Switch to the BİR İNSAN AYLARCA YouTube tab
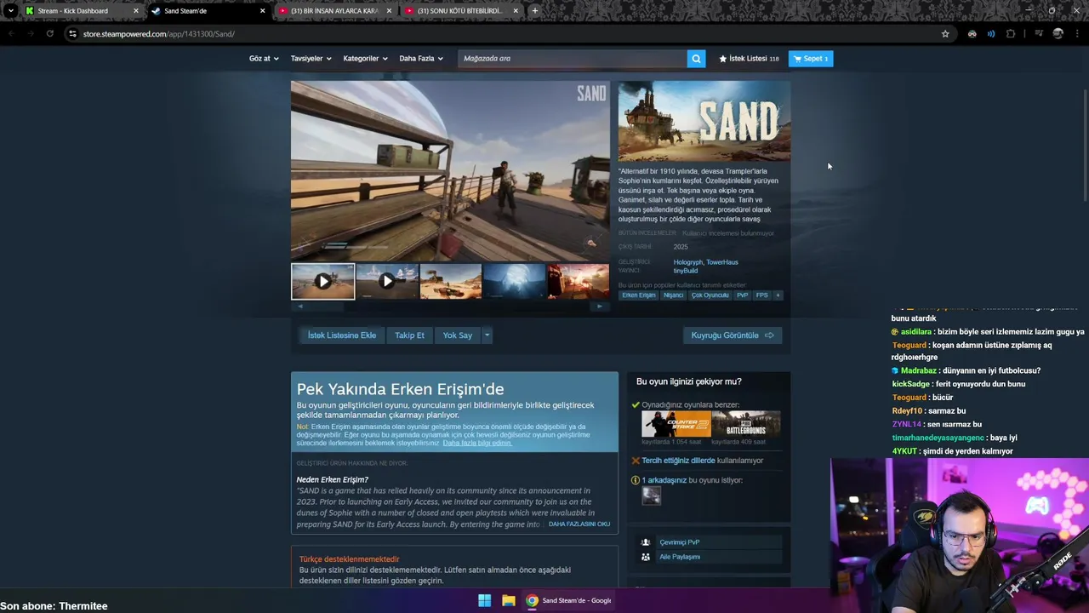 click(x=334, y=11)
